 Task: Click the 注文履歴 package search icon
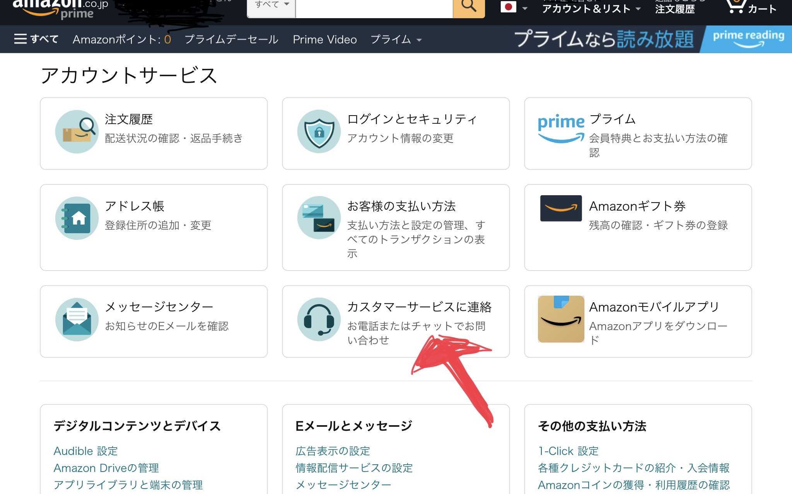(x=76, y=131)
